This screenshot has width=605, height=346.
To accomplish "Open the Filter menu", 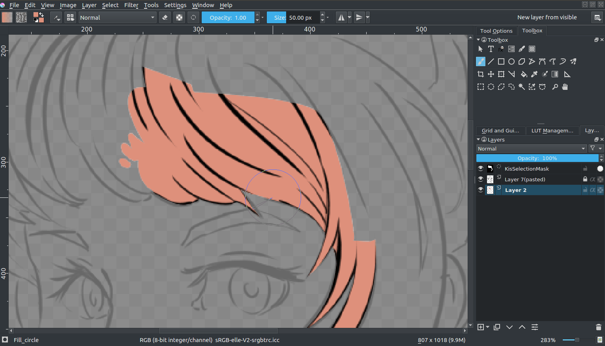I will [131, 5].
